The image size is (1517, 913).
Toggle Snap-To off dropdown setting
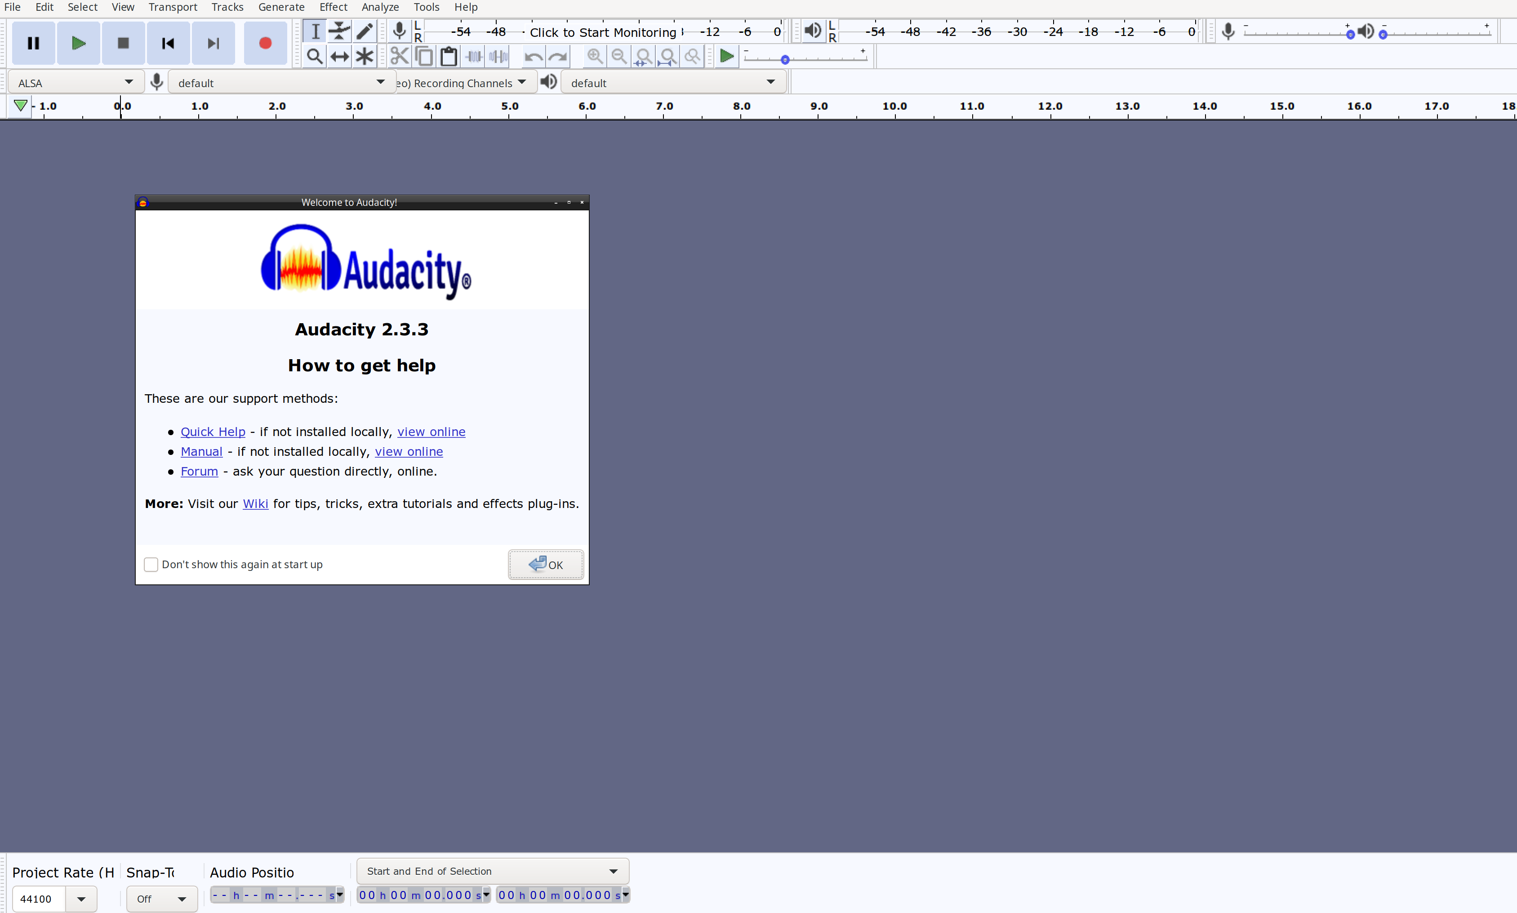[x=161, y=899]
